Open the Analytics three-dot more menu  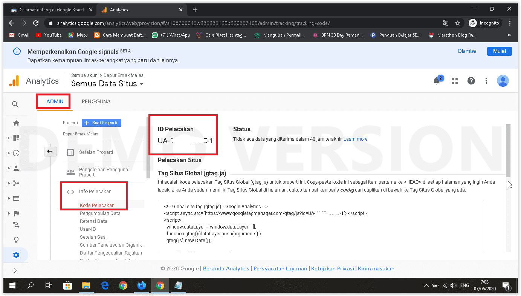click(486, 81)
